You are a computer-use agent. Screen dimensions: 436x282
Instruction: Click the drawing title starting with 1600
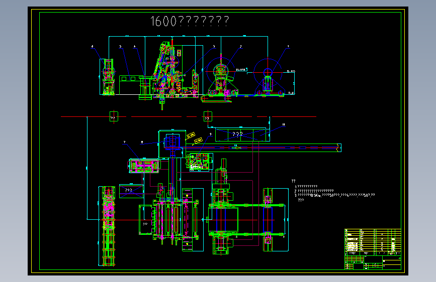point(190,21)
